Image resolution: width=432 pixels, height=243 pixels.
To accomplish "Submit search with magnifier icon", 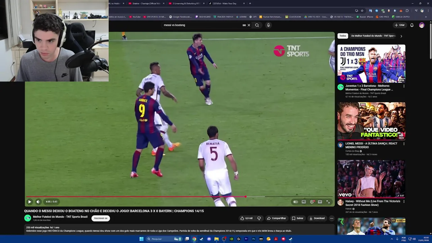I will pyautogui.click(x=257, y=25).
